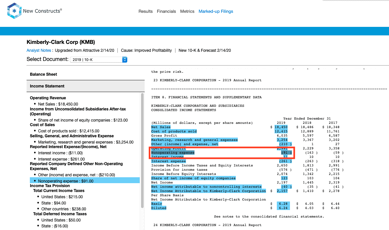Click the Gross Profit line in filing
The image size is (389, 230).
point(164,136)
